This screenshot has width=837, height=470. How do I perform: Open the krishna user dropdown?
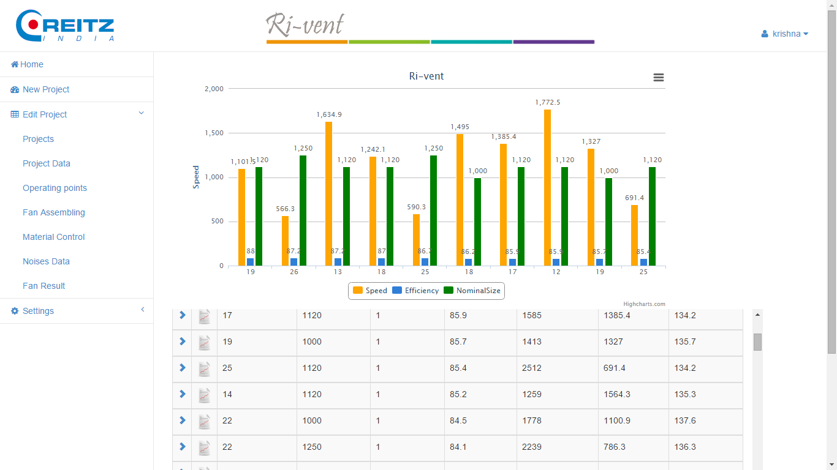(785, 34)
